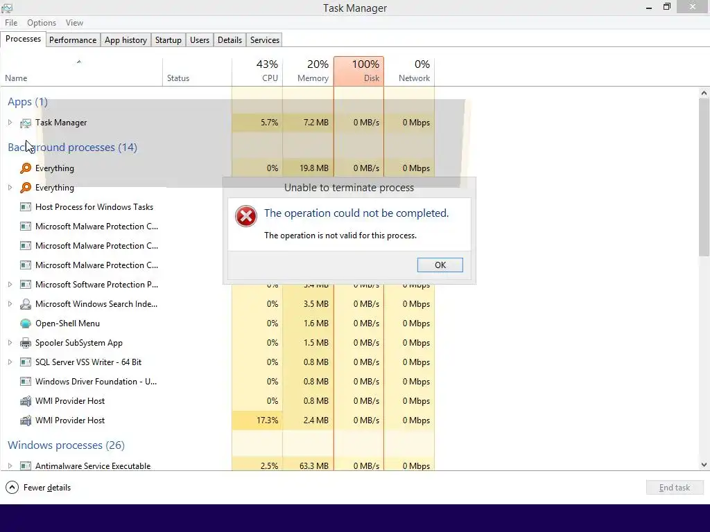Select the Processes tab
710x532 pixels.
pyautogui.click(x=23, y=39)
